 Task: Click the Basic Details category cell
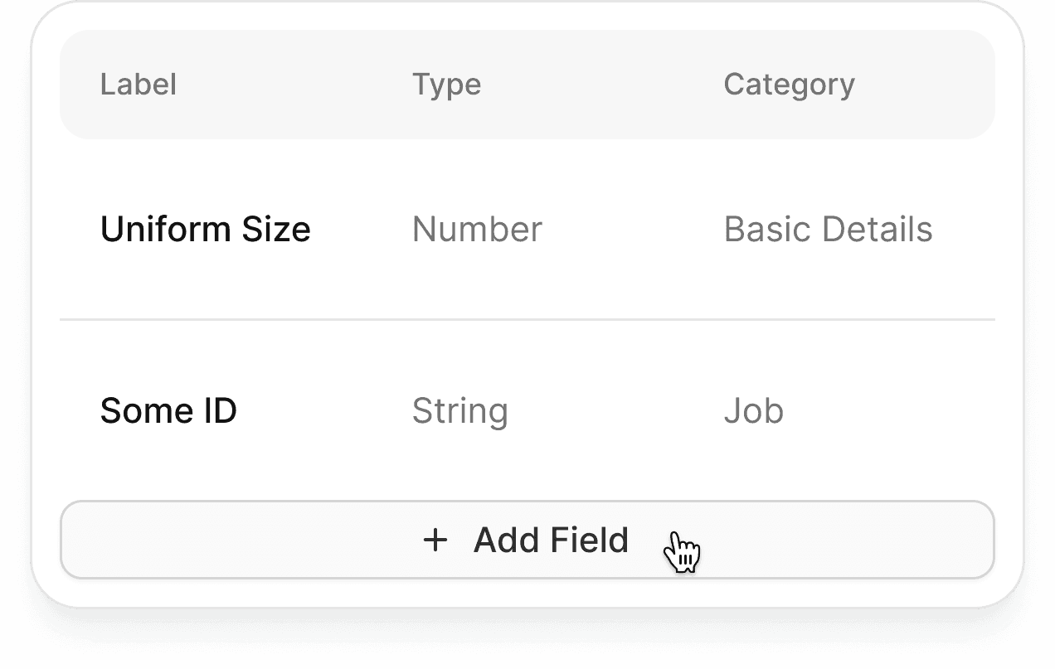pyautogui.click(x=828, y=230)
